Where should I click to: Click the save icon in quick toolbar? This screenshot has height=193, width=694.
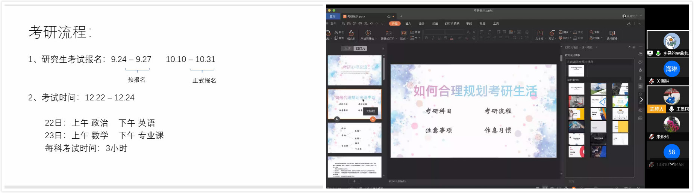click(x=349, y=24)
